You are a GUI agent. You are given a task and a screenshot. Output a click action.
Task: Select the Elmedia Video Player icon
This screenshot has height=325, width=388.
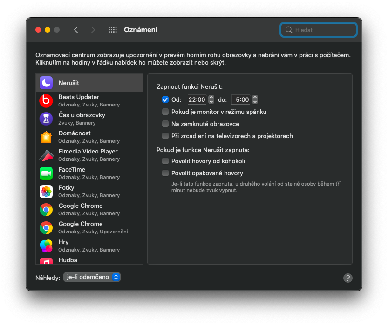tap(46, 155)
